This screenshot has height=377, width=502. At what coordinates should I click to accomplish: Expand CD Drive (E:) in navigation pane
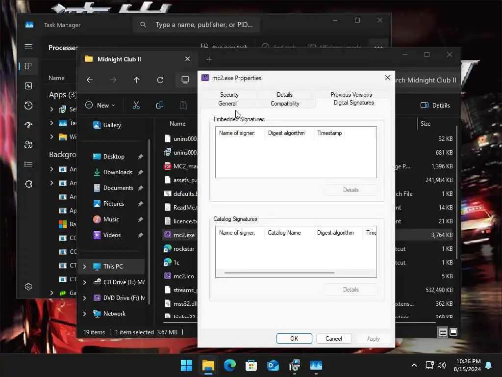point(84,282)
